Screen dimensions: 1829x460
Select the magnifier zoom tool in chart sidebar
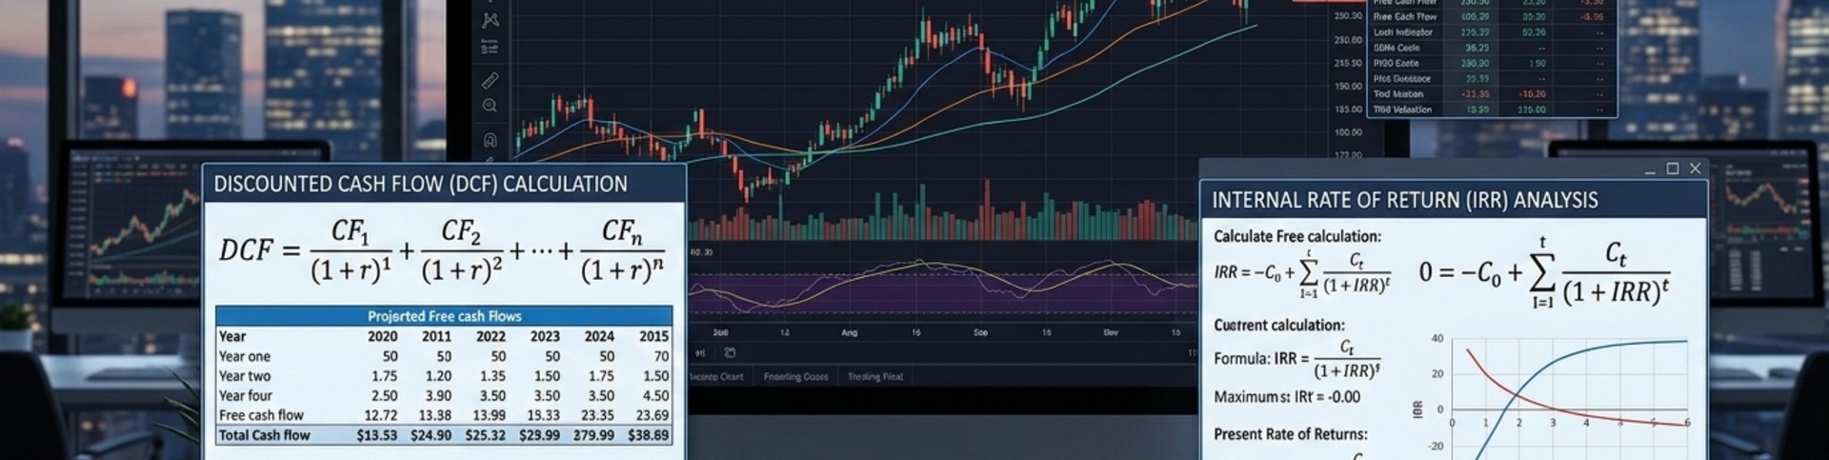[x=490, y=106]
